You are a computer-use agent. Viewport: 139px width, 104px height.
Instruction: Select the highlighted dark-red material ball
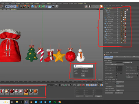click(26, 91)
